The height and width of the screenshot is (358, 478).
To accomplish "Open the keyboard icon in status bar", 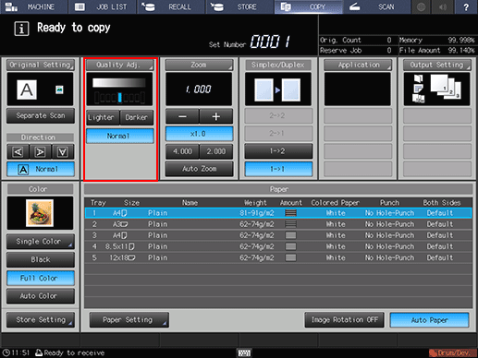I will pos(244,353).
